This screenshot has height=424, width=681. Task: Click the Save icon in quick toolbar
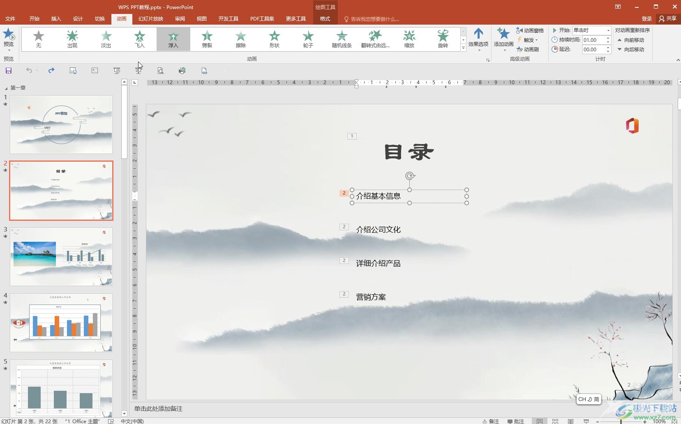coord(8,71)
